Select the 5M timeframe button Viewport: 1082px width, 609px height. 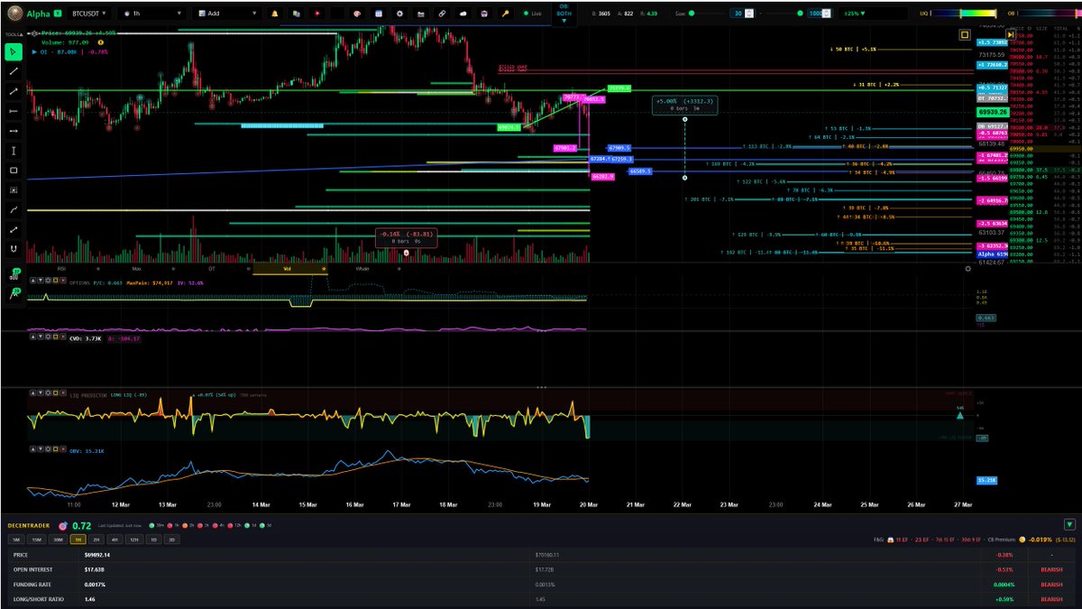(x=15, y=540)
